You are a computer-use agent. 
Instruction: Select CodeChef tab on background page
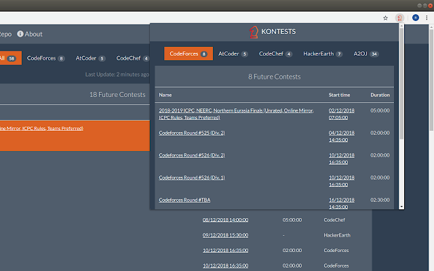(x=132, y=58)
